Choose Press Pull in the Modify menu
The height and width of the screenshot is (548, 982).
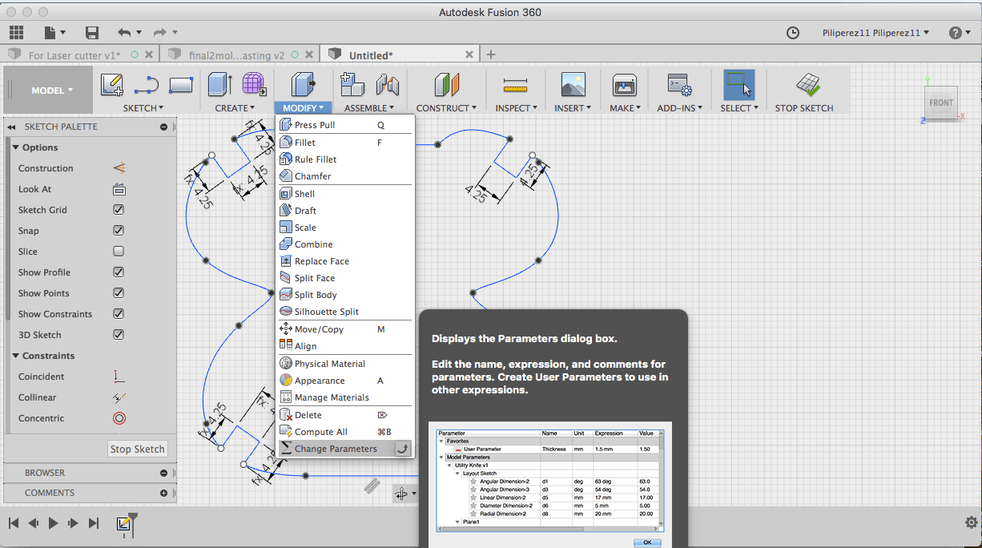coord(314,125)
